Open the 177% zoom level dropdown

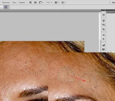pyautogui.click(x=49, y=2)
